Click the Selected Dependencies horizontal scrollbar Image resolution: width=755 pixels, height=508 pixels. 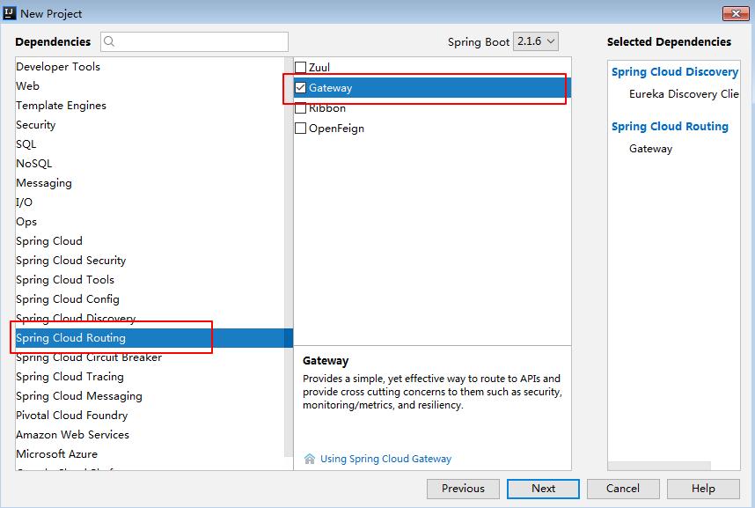coord(659,466)
